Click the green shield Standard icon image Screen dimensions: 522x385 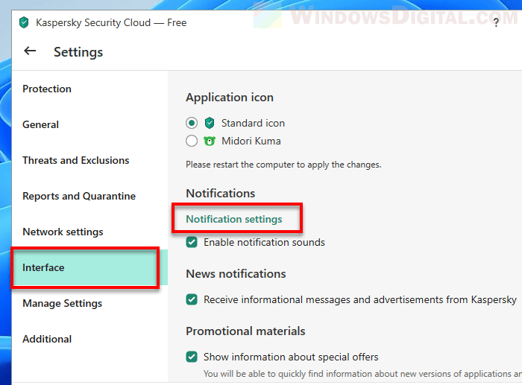pos(210,123)
